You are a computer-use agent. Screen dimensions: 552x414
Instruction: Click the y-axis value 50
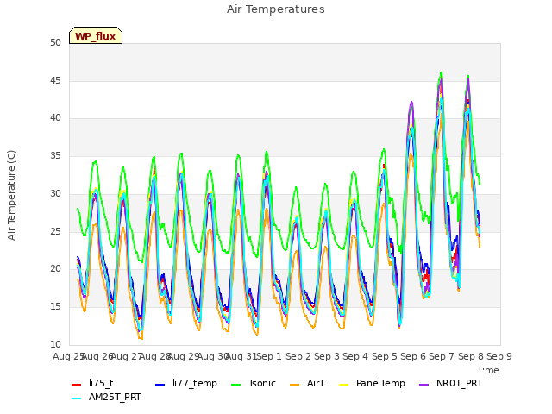(x=55, y=43)
